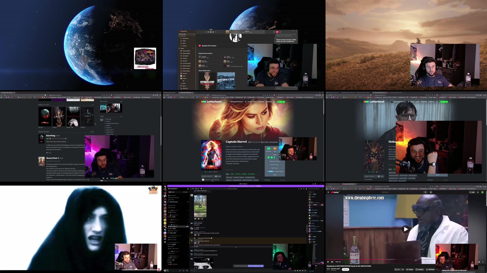Viewport: 487px width, 273px height.
Task: Open the JOURNAL menu on Letterboxd
Action: [x=269, y=102]
